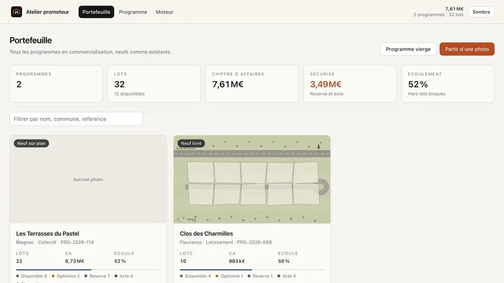Click the Securise 3,49M€ card

pos(350,84)
